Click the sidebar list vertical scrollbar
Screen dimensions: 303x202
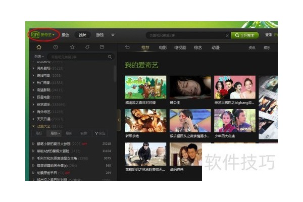(x=115, y=73)
